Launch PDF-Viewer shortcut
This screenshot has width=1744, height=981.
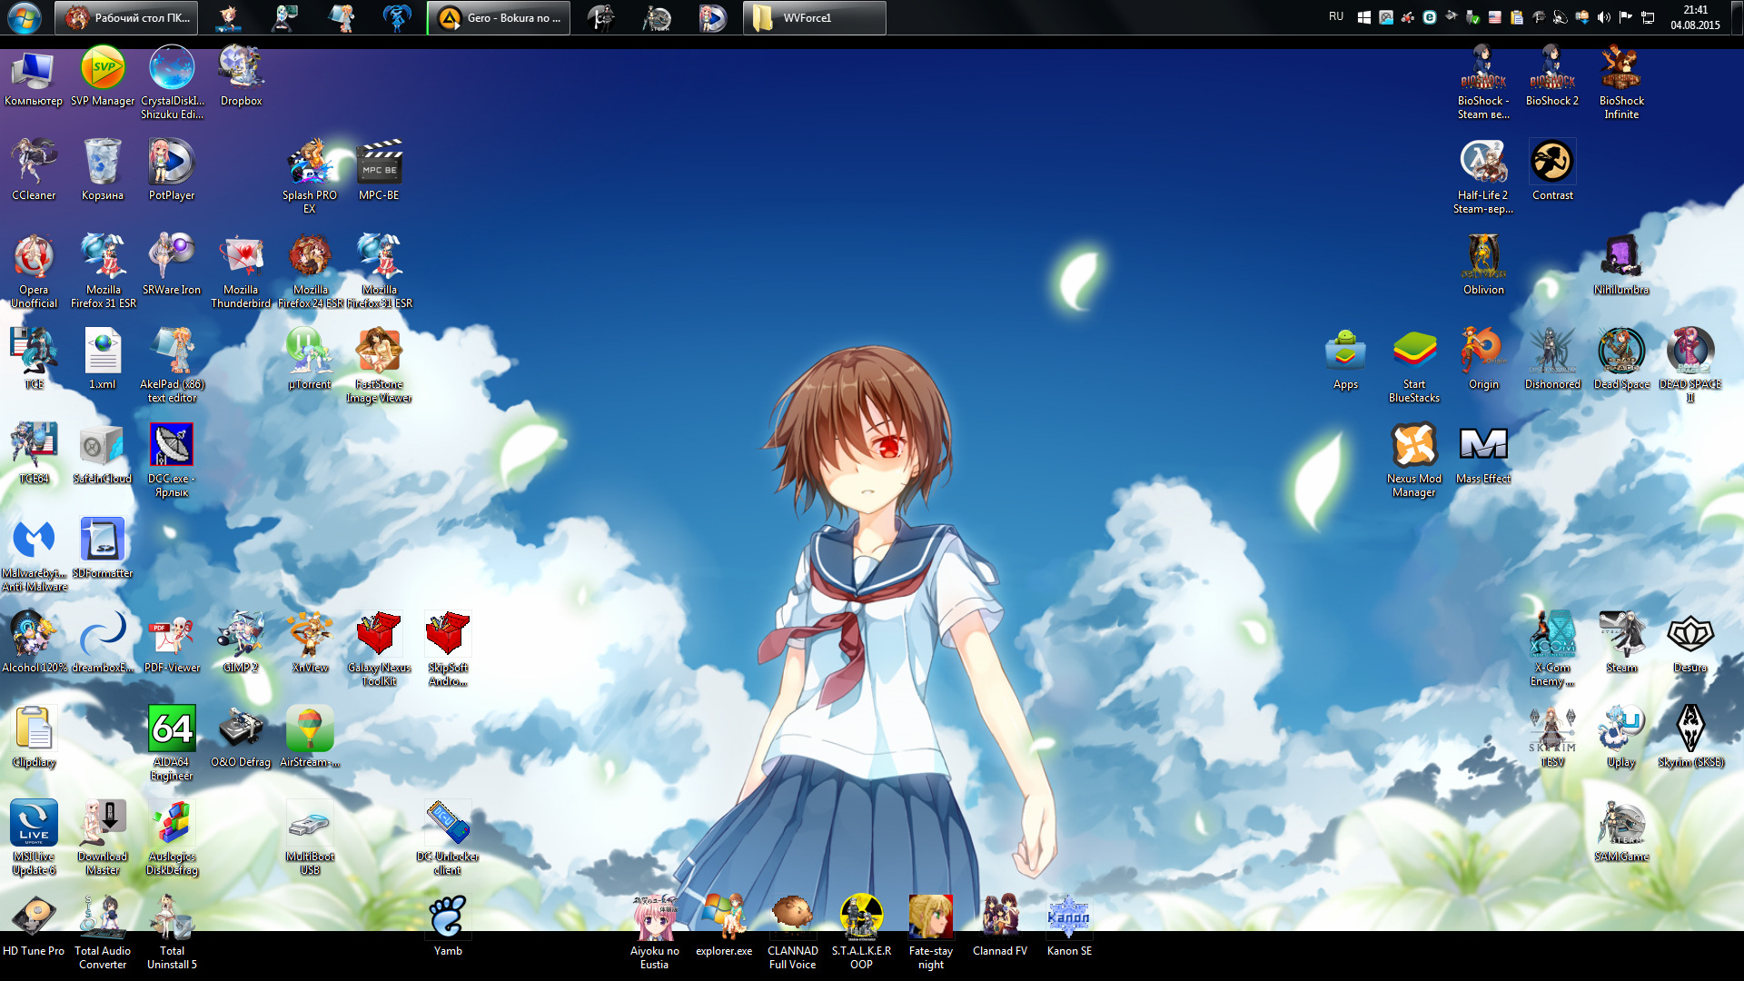(x=172, y=643)
